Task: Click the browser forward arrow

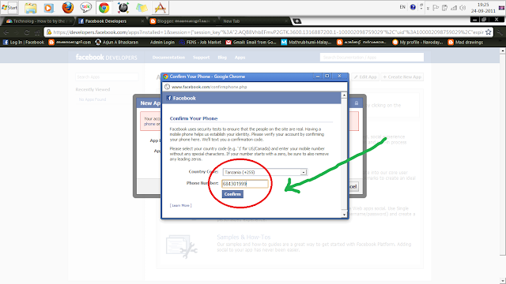Action: tap(17, 32)
